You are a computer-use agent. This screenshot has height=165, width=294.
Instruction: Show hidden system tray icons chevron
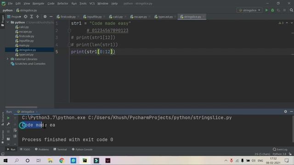pyautogui.click(x=226, y=160)
